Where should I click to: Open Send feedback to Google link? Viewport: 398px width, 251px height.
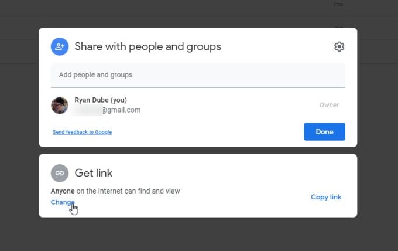click(x=82, y=132)
